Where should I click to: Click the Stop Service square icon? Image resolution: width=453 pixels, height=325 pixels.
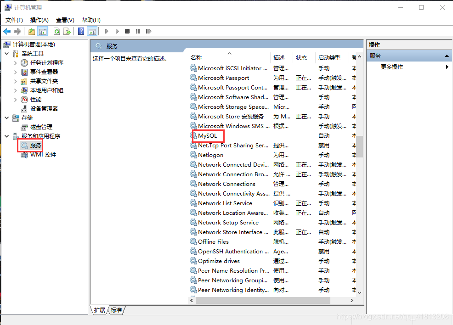click(x=127, y=31)
